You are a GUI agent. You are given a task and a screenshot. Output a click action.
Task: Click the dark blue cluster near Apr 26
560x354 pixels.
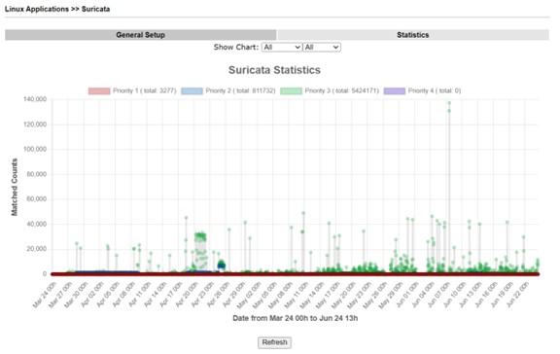(x=222, y=265)
